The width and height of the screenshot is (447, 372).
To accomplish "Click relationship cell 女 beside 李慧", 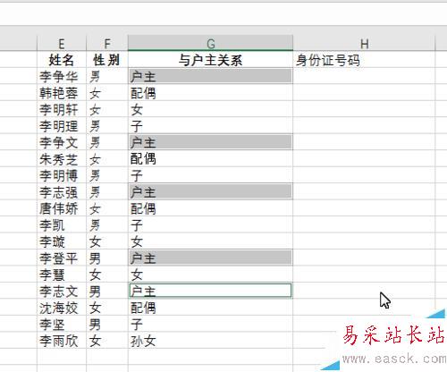I will tap(210, 274).
